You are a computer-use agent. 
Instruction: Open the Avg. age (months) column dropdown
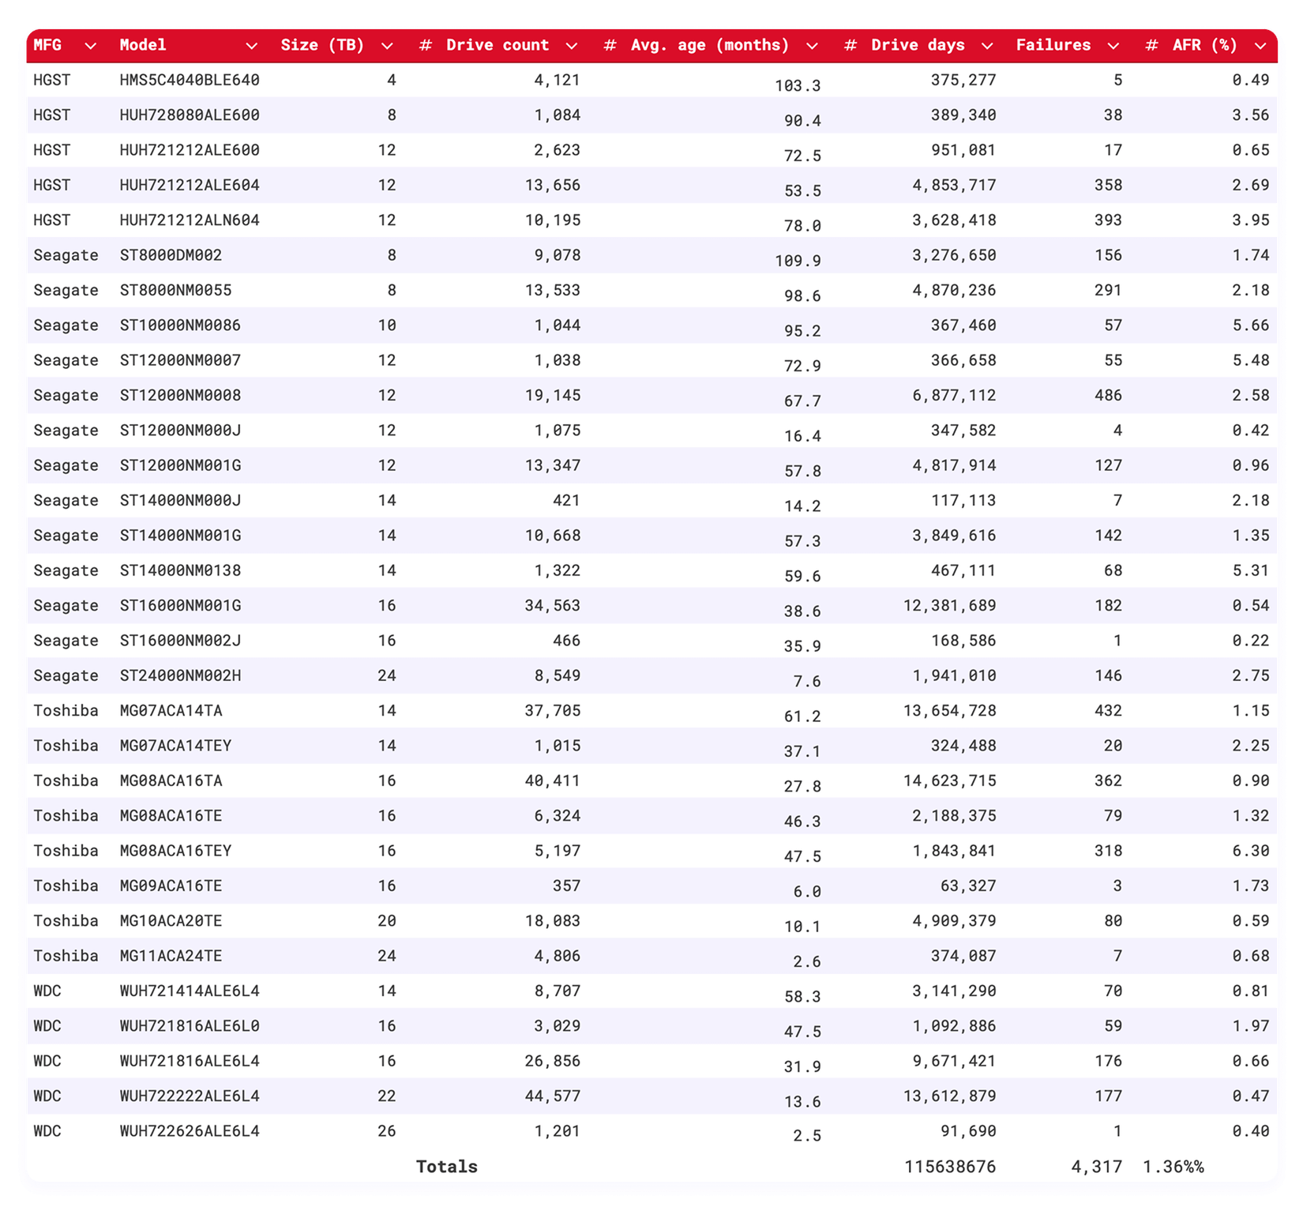coord(812,45)
